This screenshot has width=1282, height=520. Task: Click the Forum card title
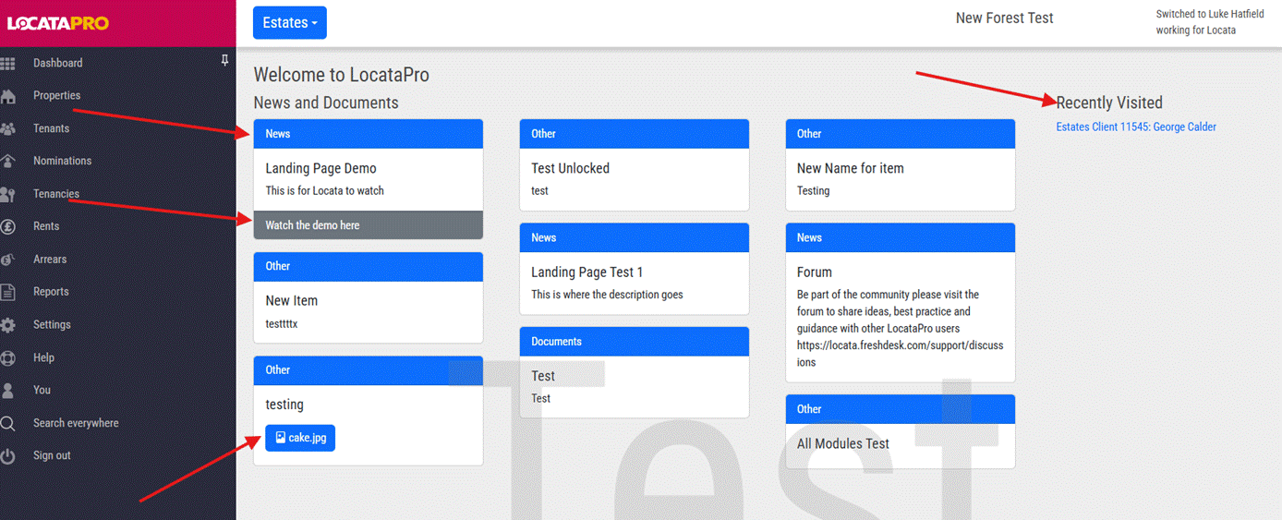815,272
